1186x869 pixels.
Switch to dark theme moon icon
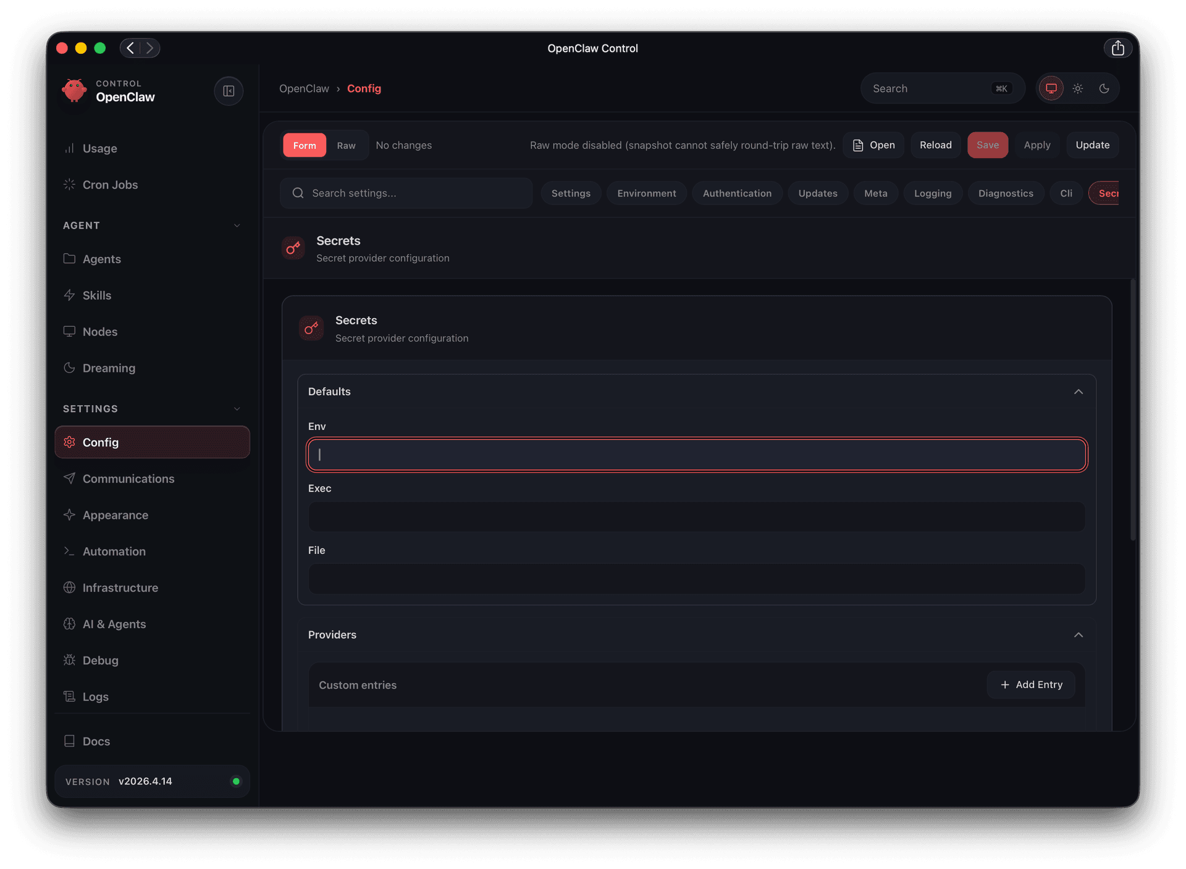point(1104,88)
